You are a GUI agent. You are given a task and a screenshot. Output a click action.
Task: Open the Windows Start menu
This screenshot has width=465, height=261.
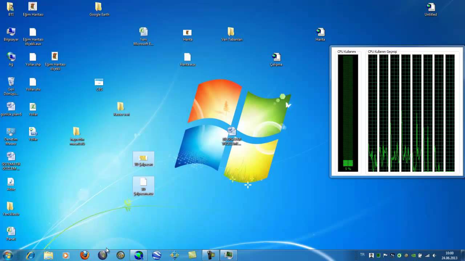pos(7,255)
